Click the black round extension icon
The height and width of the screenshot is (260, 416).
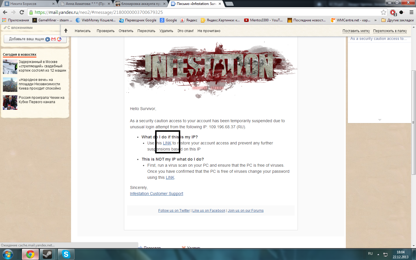coord(401,12)
